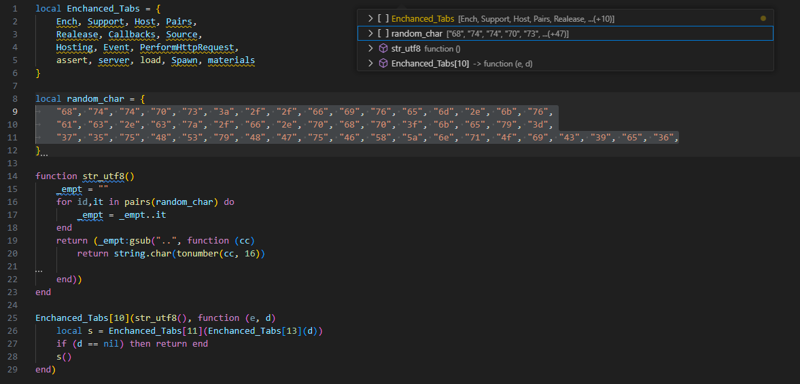Image resolution: width=800 pixels, height=384 pixels.
Task: Click pairs(random_char) in the for loop
Action: (171, 201)
